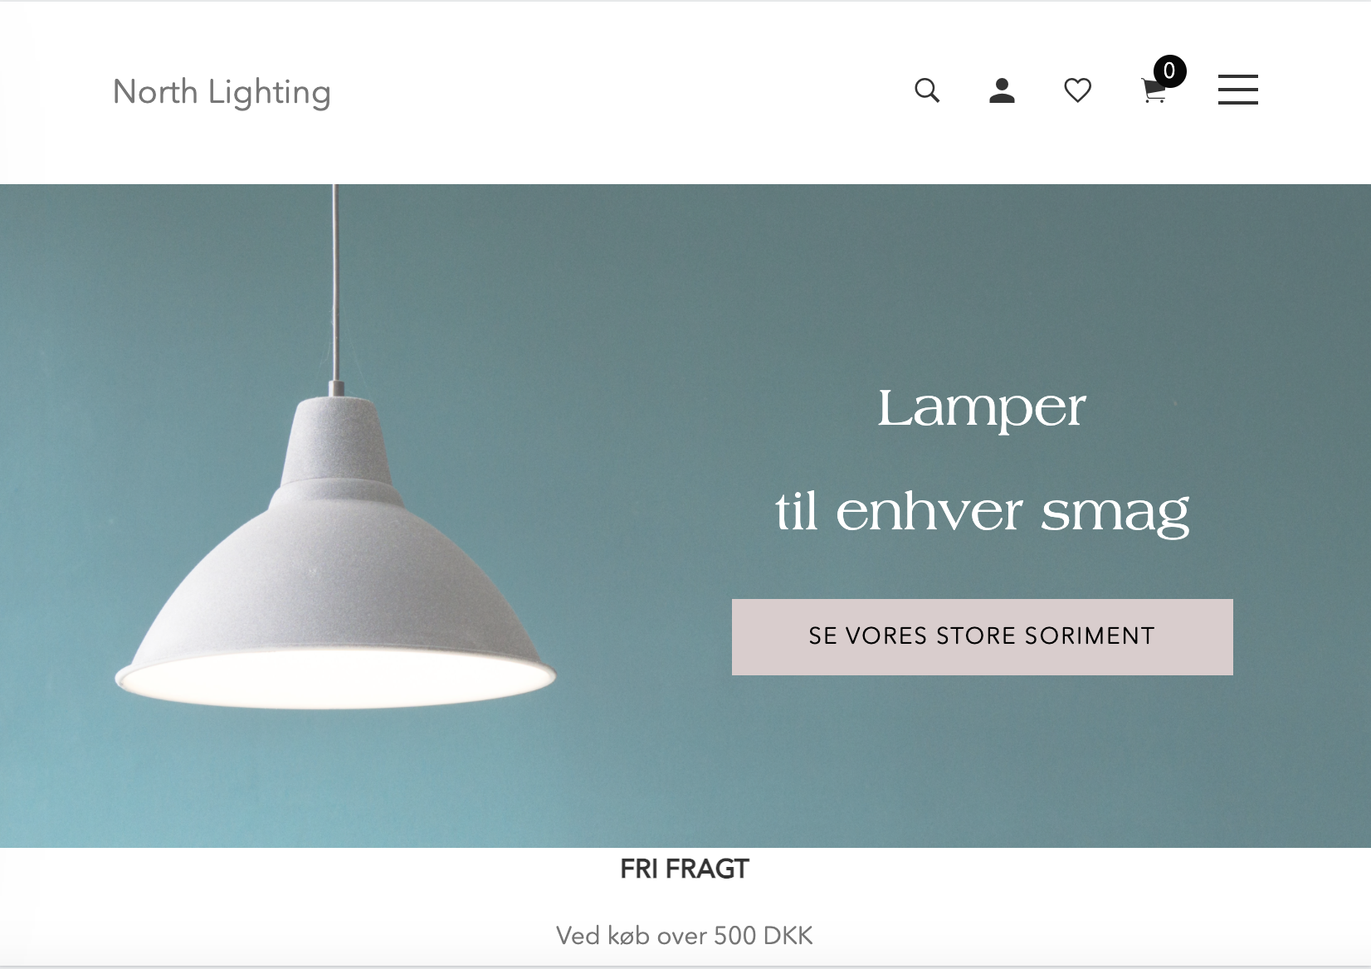This screenshot has width=1371, height=969.
Task: Open the user account icon
Action: [1003, 90]
